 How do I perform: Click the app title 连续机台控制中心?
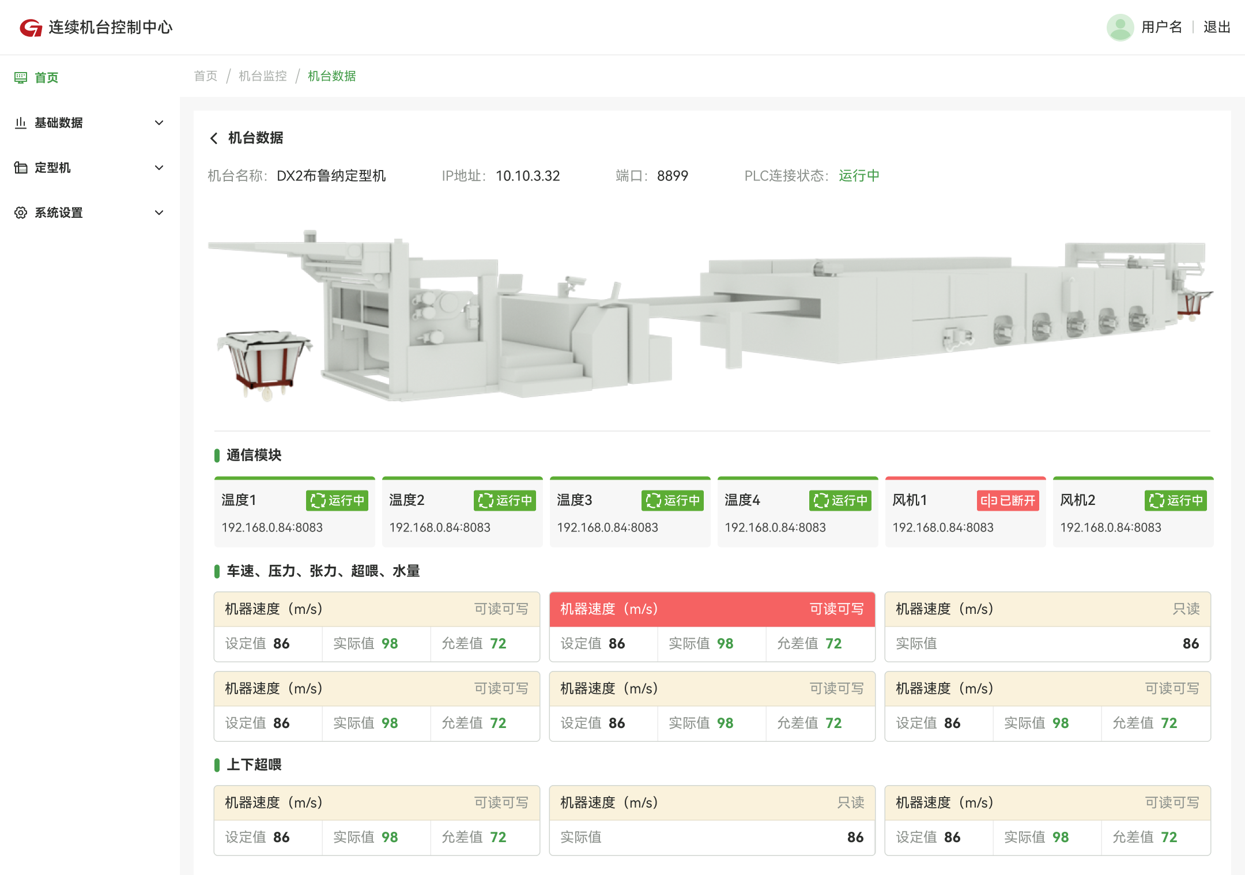coord(111,27)
